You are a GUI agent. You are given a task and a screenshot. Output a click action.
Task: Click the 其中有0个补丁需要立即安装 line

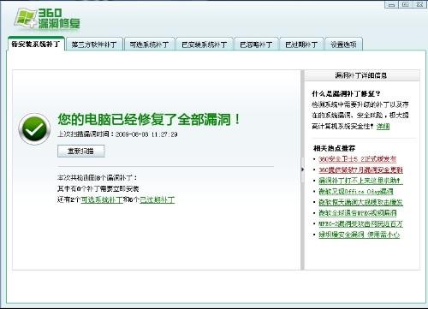98,188
